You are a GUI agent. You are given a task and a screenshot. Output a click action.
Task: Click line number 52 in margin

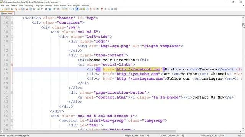[6, 97]
